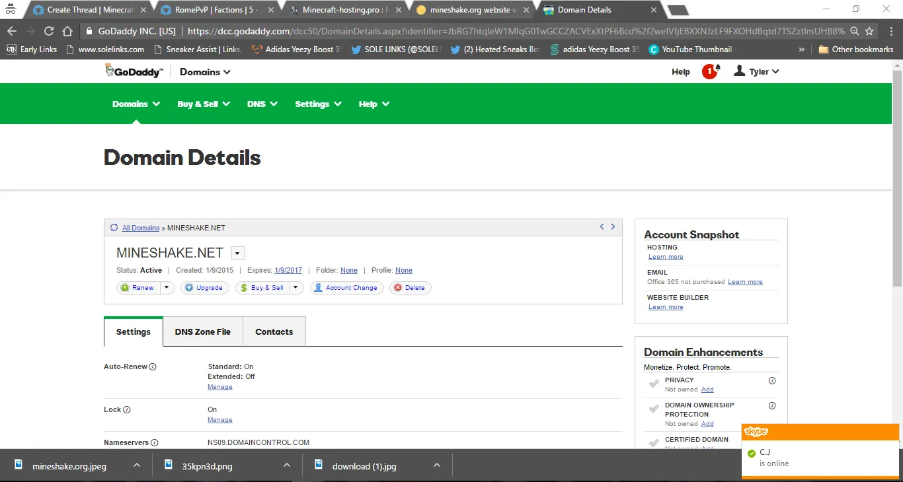Expand the Domains product switcher beside logo

[205, 72]
